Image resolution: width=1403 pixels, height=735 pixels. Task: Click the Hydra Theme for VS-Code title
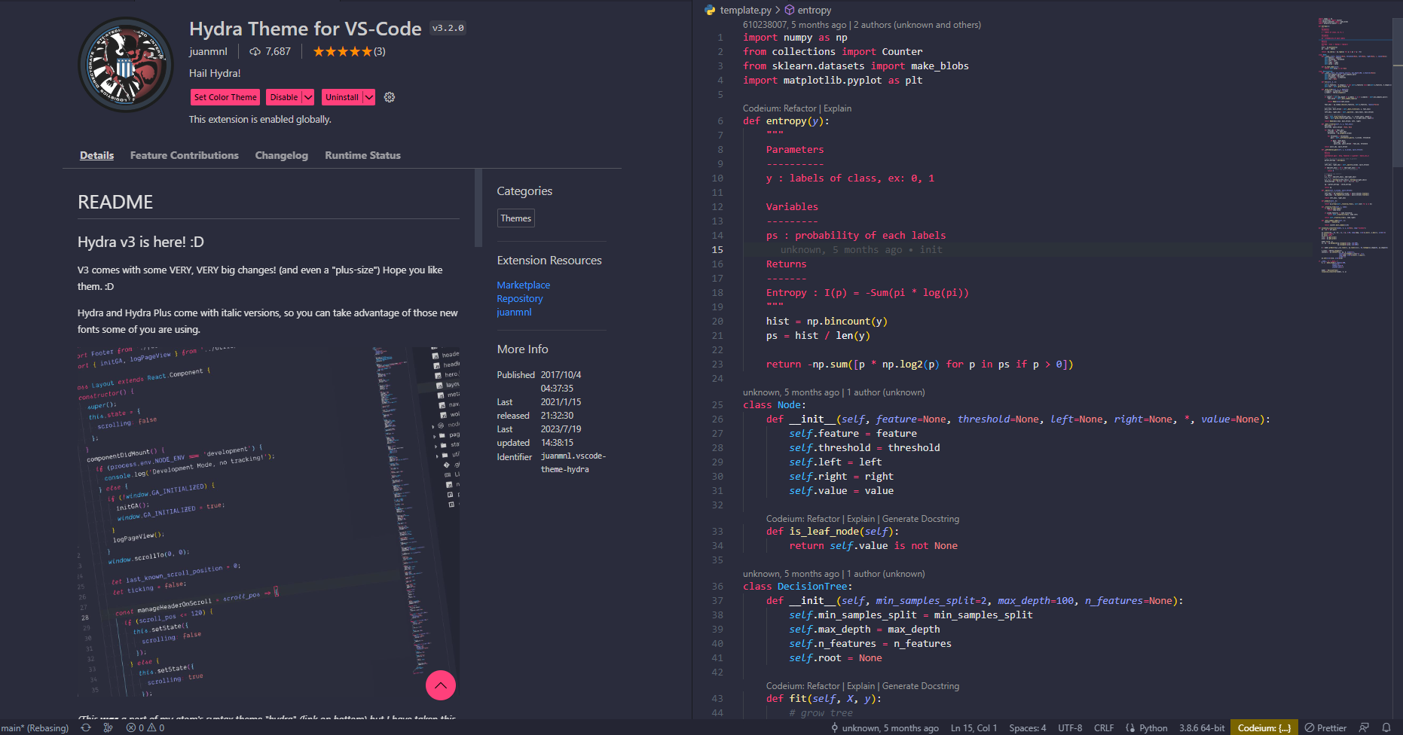point(305,29)
